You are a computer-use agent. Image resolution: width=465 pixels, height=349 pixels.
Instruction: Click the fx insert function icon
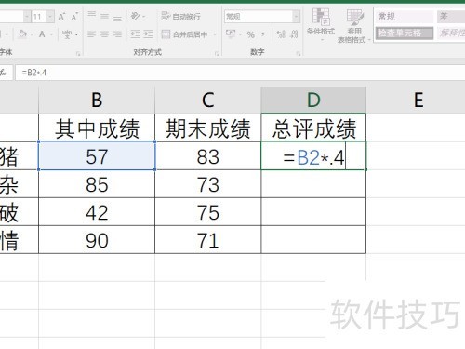point(3,73)
